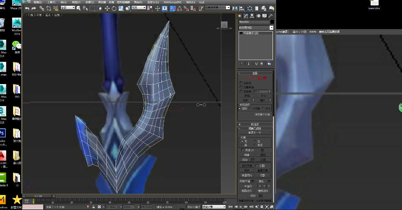Screen dimensions: 402x210
Task: Open the Group(G) menu
Action: coord(63,2)
